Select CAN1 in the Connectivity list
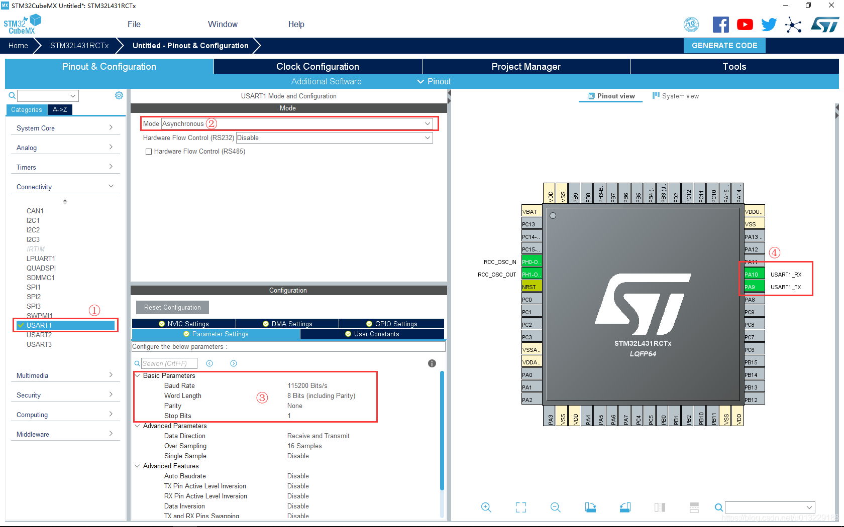 35,211
